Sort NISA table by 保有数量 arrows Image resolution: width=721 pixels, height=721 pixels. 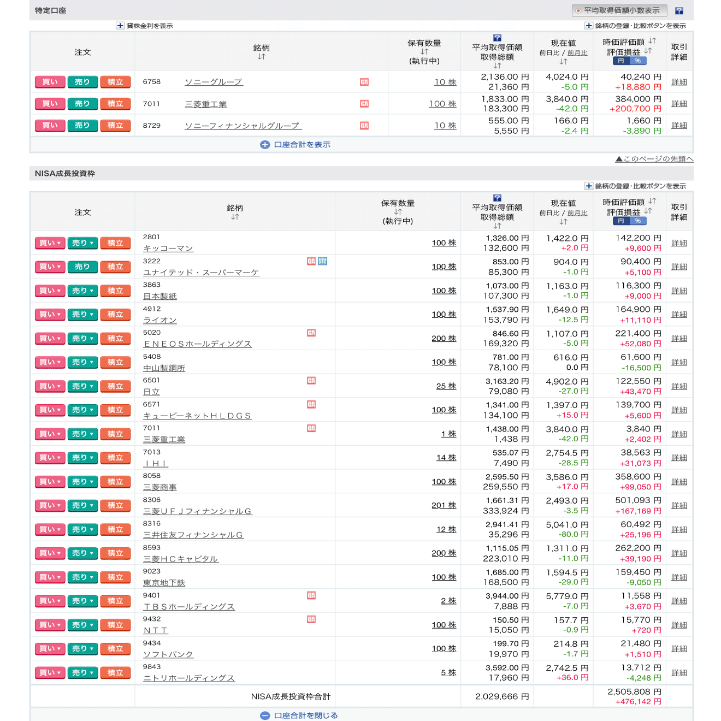click(x=398, y=212)
